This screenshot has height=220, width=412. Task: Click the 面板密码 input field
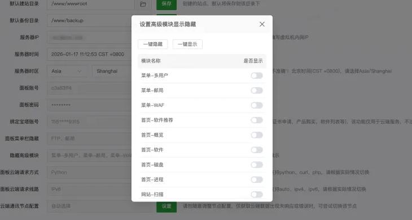[89, 105]
